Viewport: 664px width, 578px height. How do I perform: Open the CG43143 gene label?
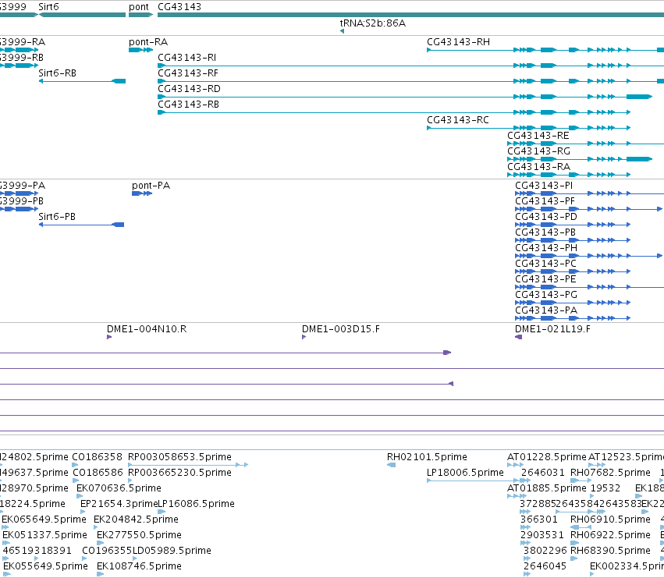[179, 7]
